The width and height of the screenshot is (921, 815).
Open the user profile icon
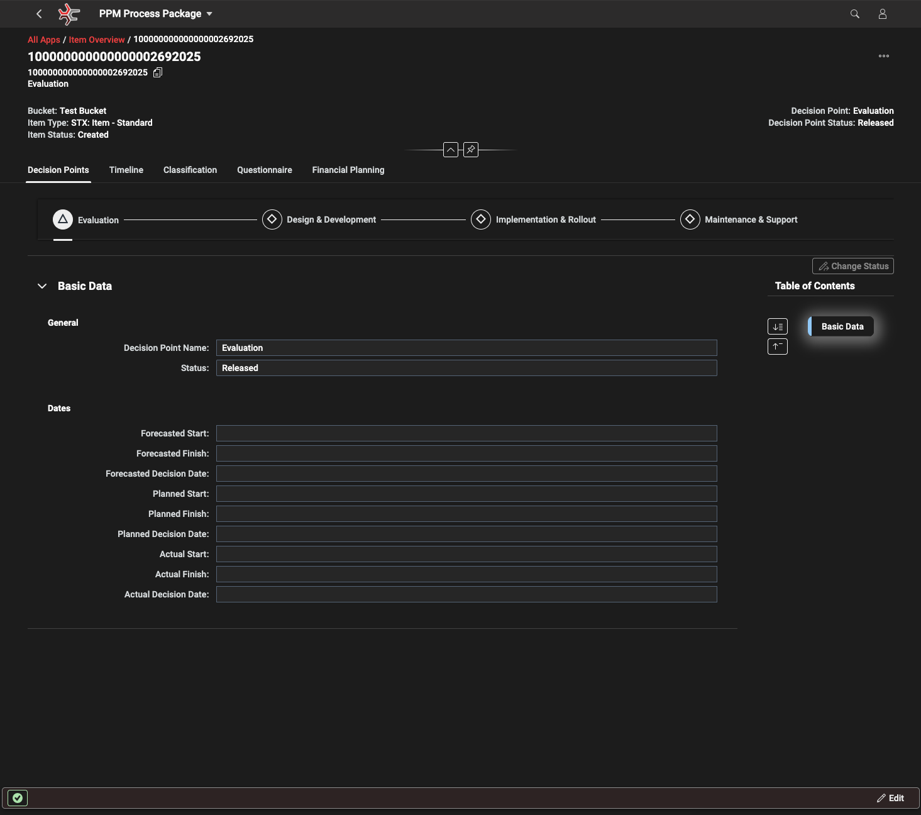pos(882,14)
